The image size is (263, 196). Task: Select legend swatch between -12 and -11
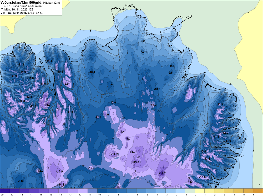[83, 191]
